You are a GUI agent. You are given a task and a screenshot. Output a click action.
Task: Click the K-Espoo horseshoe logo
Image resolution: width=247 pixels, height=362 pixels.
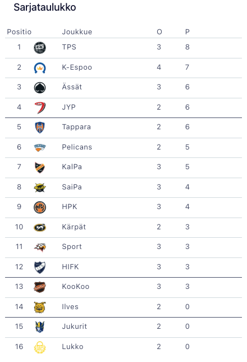point(40,68)
